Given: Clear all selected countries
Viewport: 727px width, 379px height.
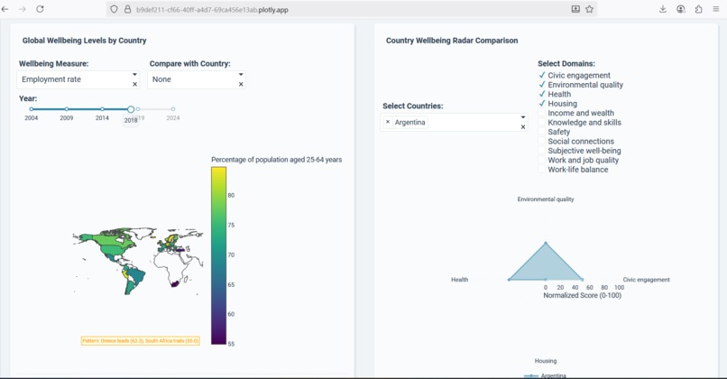Looking at the screenshot, I should pos(523,127).
